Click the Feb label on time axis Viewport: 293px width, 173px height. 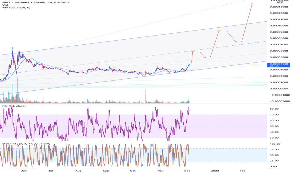(x=243, y=171)
